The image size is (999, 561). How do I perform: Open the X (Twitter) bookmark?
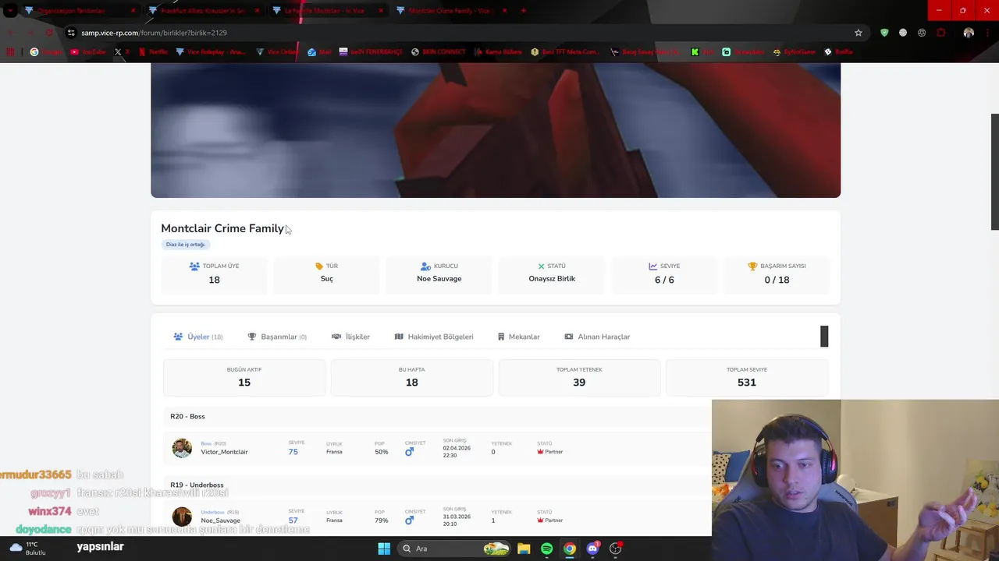coord(121,52)
